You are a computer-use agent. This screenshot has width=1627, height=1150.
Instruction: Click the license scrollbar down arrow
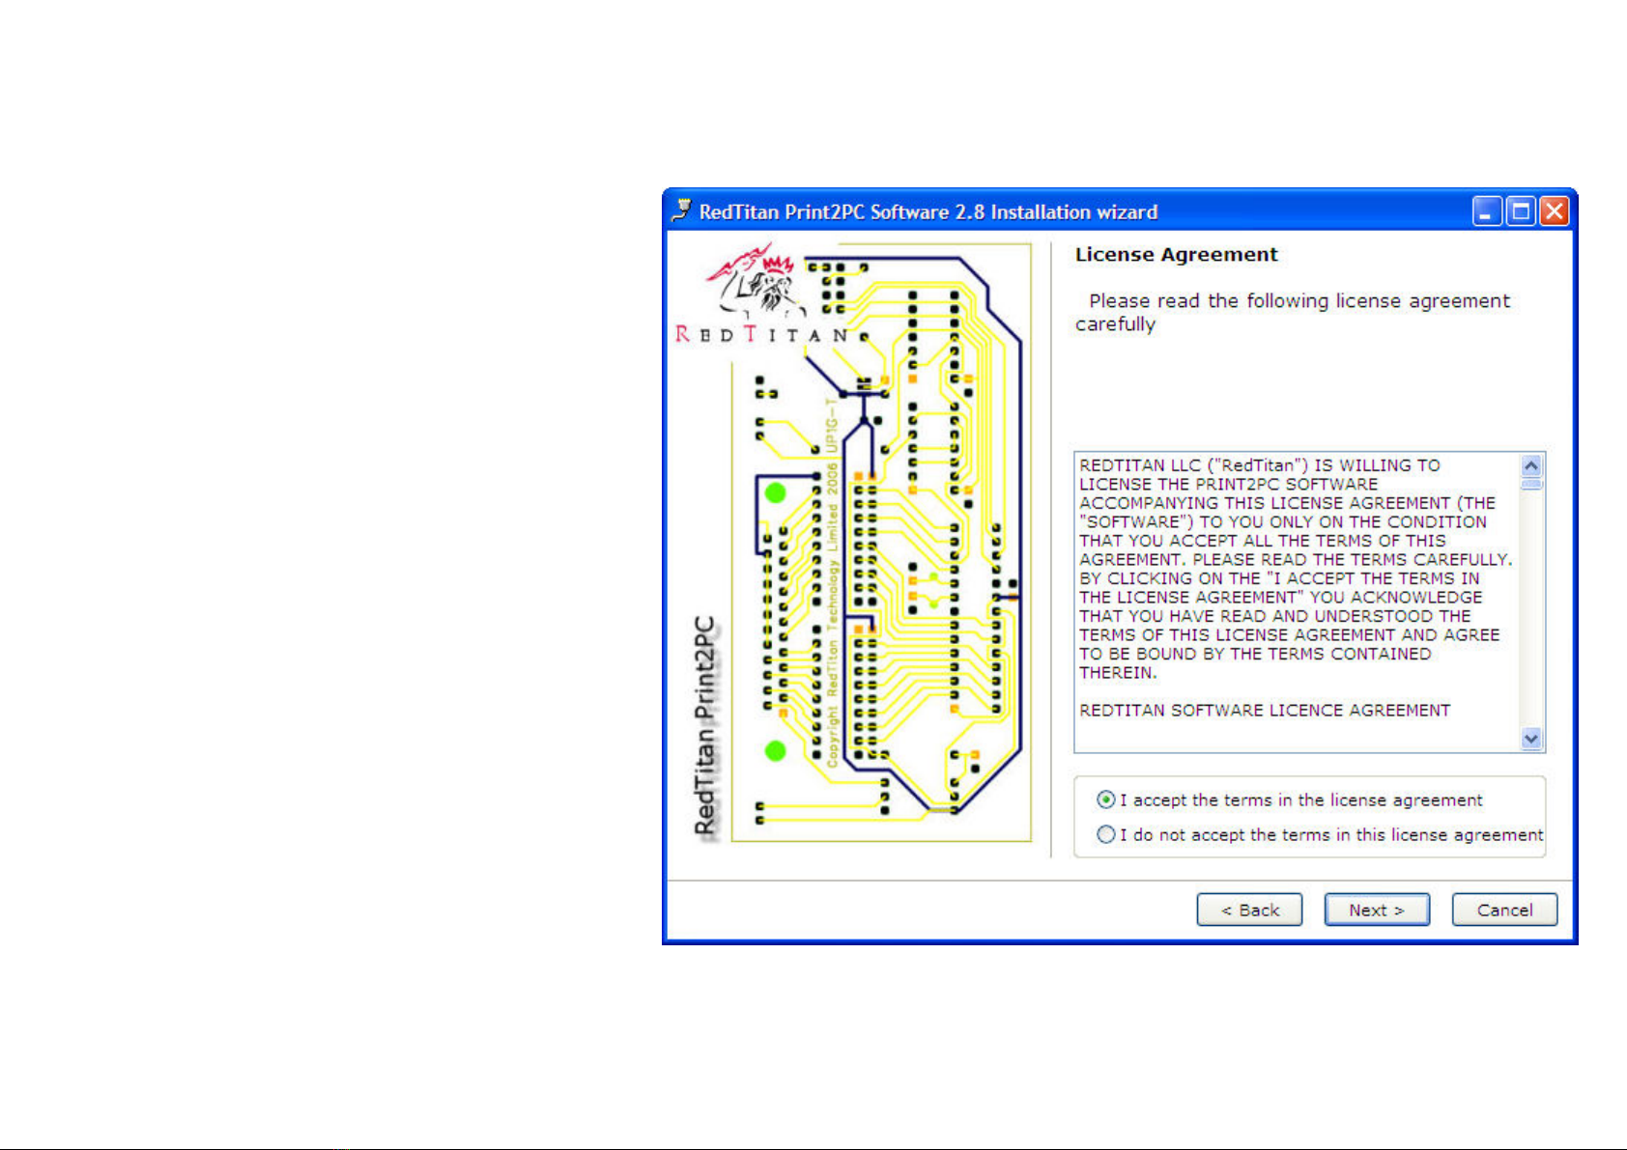point(1531,739)
